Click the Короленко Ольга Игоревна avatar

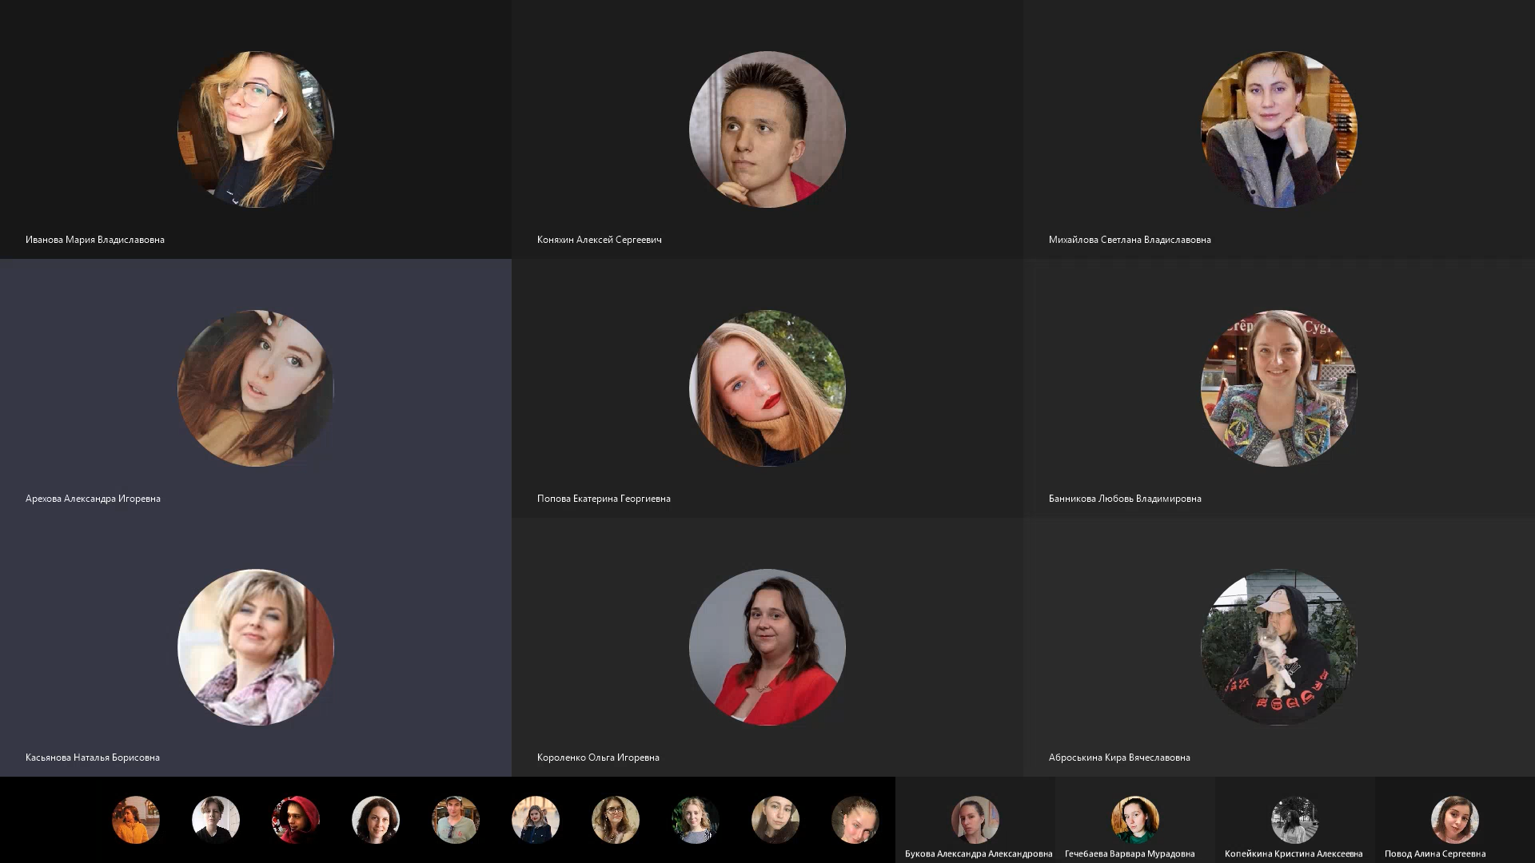(767, 647)
